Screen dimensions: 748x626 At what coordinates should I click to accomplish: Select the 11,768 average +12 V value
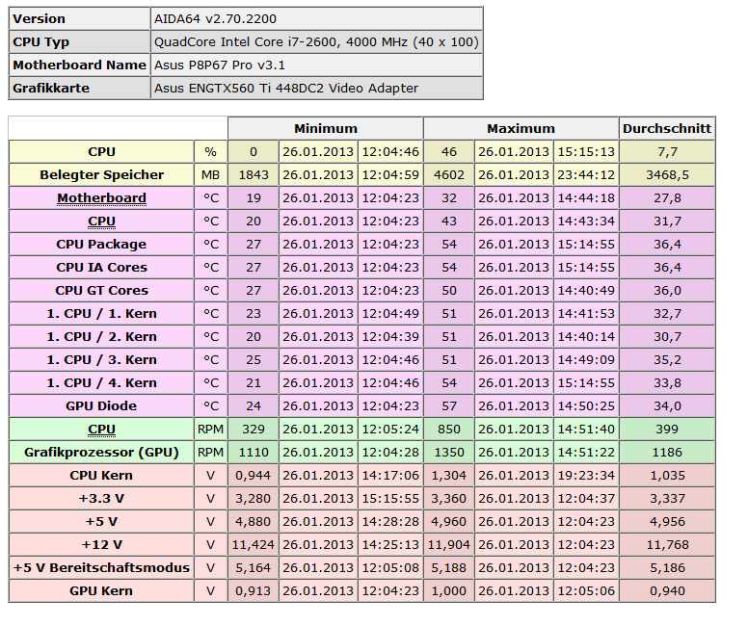(x=667, y=545)
